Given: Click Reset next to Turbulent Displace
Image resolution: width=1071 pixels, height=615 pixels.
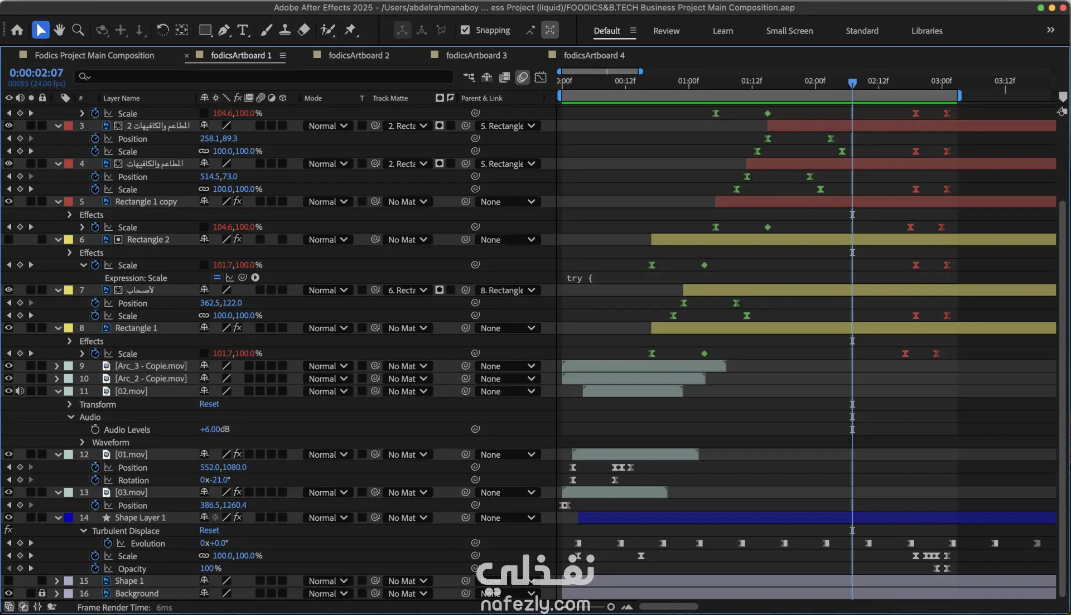Looking at the screenshot, I should (209, 530).
